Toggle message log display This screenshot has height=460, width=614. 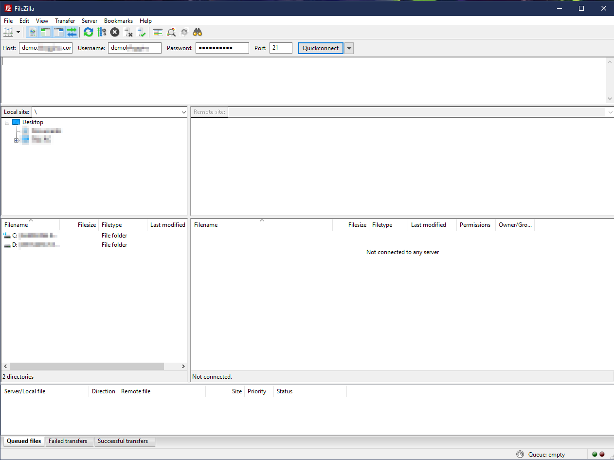click(32, 32)
